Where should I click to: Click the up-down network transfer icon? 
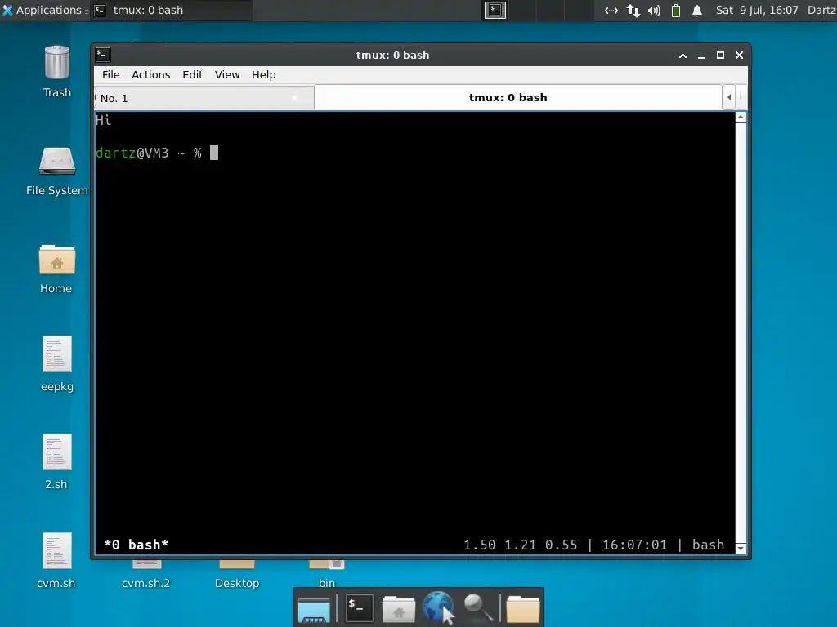[x=633, y=10]
